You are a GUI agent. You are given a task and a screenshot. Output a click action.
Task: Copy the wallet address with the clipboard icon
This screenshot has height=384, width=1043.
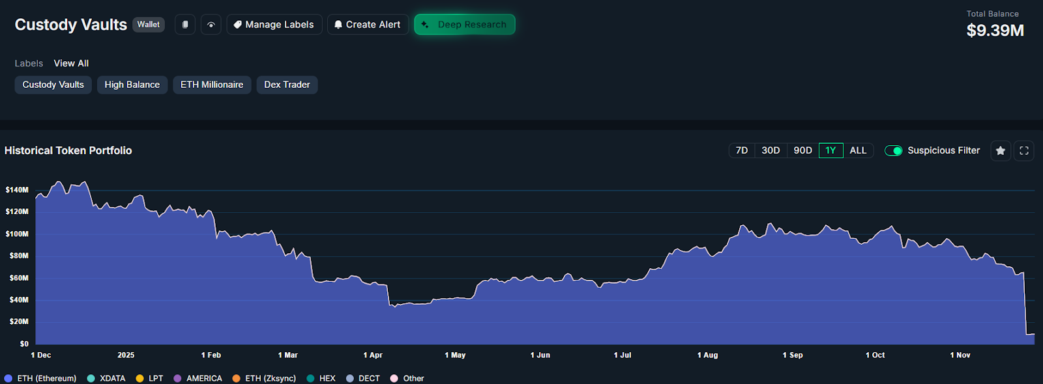(x=185, y=25)
